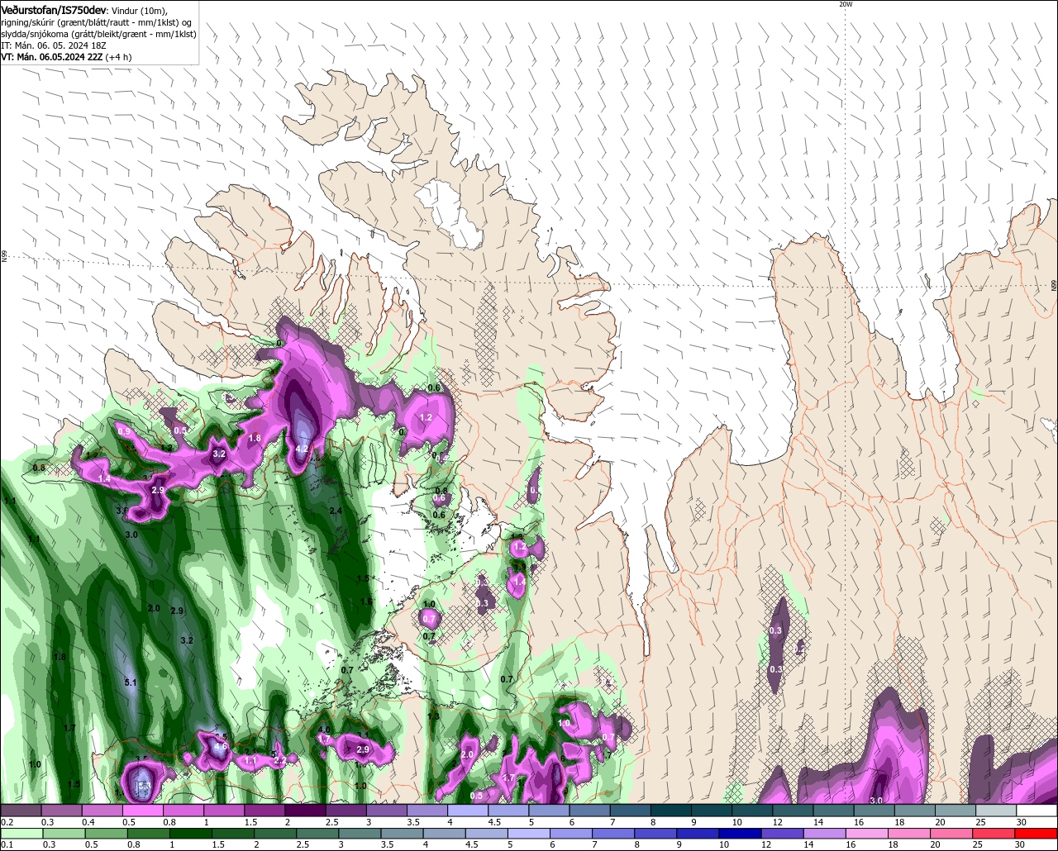This screenshot has width=1058, height=851.
Task: Click the 5.1 precipitation value on the map
Action: click(131, 683)
